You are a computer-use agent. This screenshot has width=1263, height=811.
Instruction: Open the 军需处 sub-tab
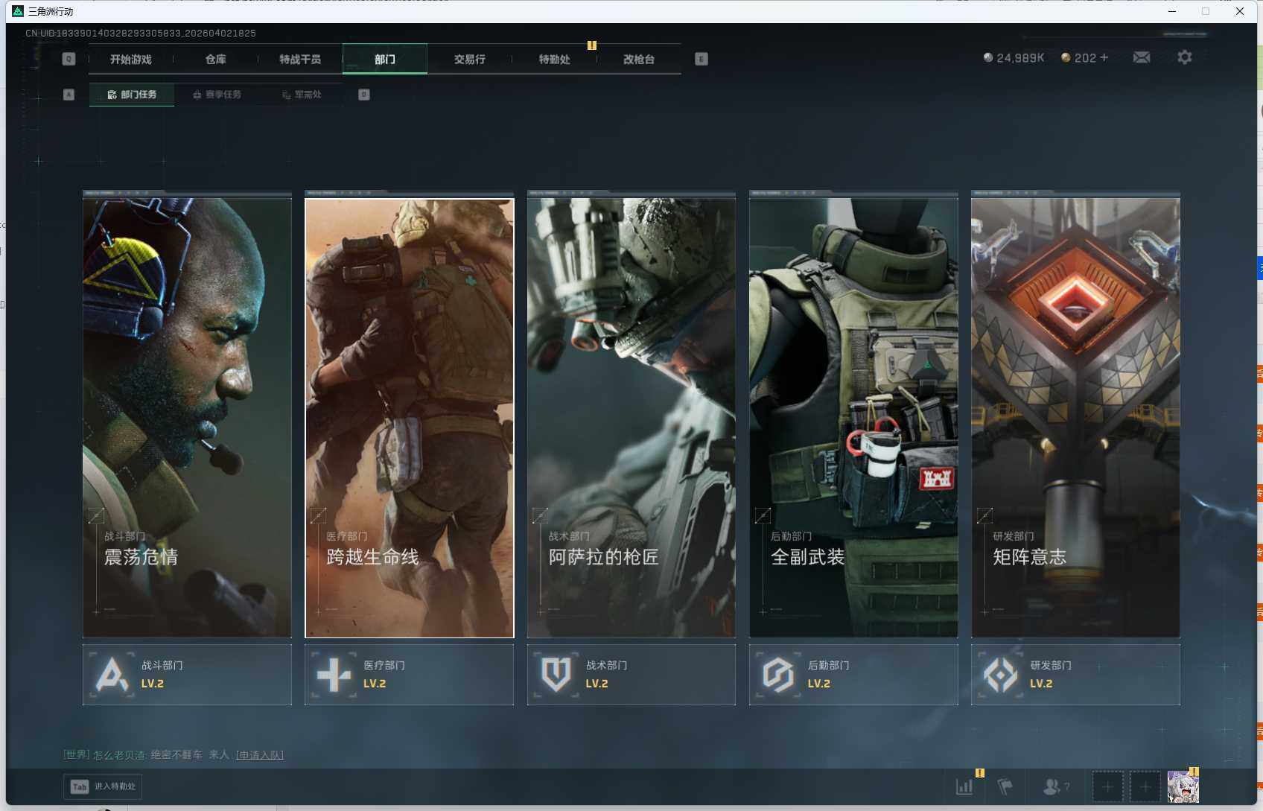pyautogui.click(x=302, y=95)
